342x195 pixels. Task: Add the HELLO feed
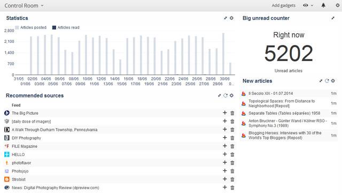[224, 154]
